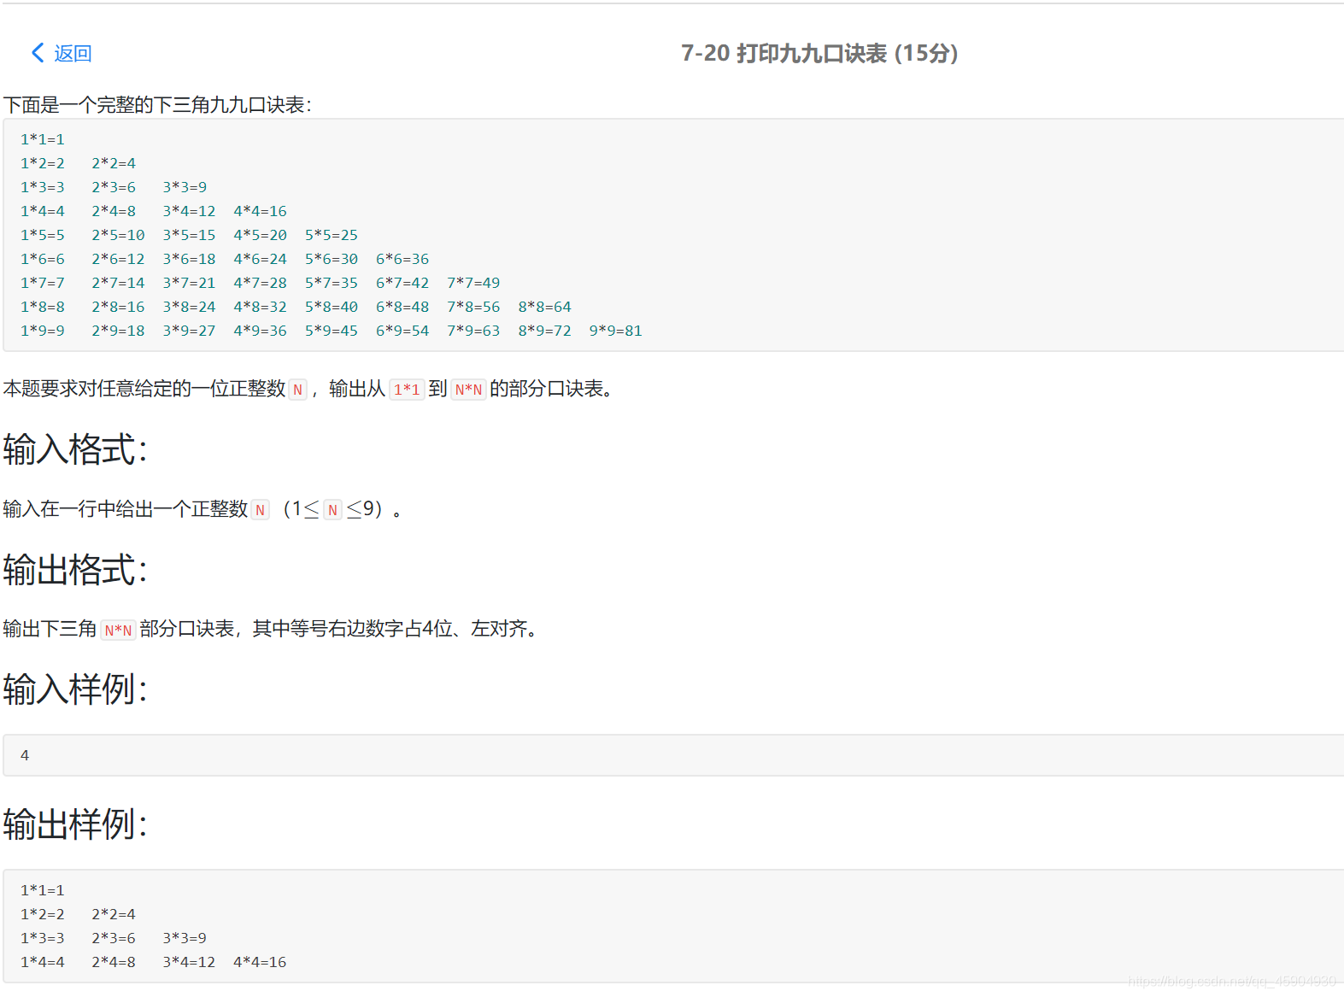Click 6*8=48 in the full table
This screenshot has height=997, width=1344.
[402, 307]
